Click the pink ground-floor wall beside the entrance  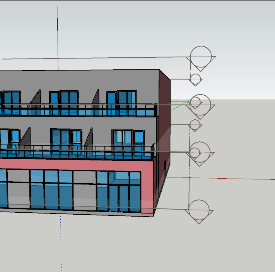click(147, 186)
